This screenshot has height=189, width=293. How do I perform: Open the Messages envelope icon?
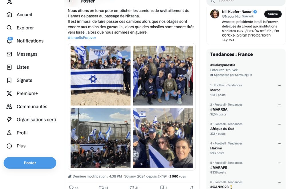(x=9, y=54)
